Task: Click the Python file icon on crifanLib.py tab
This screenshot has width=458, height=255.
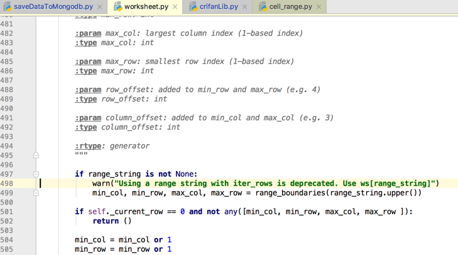Action: coord(193,6)
